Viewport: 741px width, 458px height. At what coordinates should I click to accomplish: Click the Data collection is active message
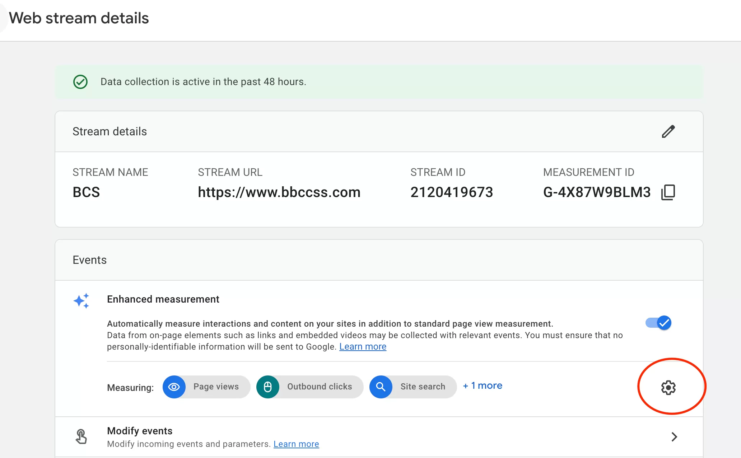(203, 82)
